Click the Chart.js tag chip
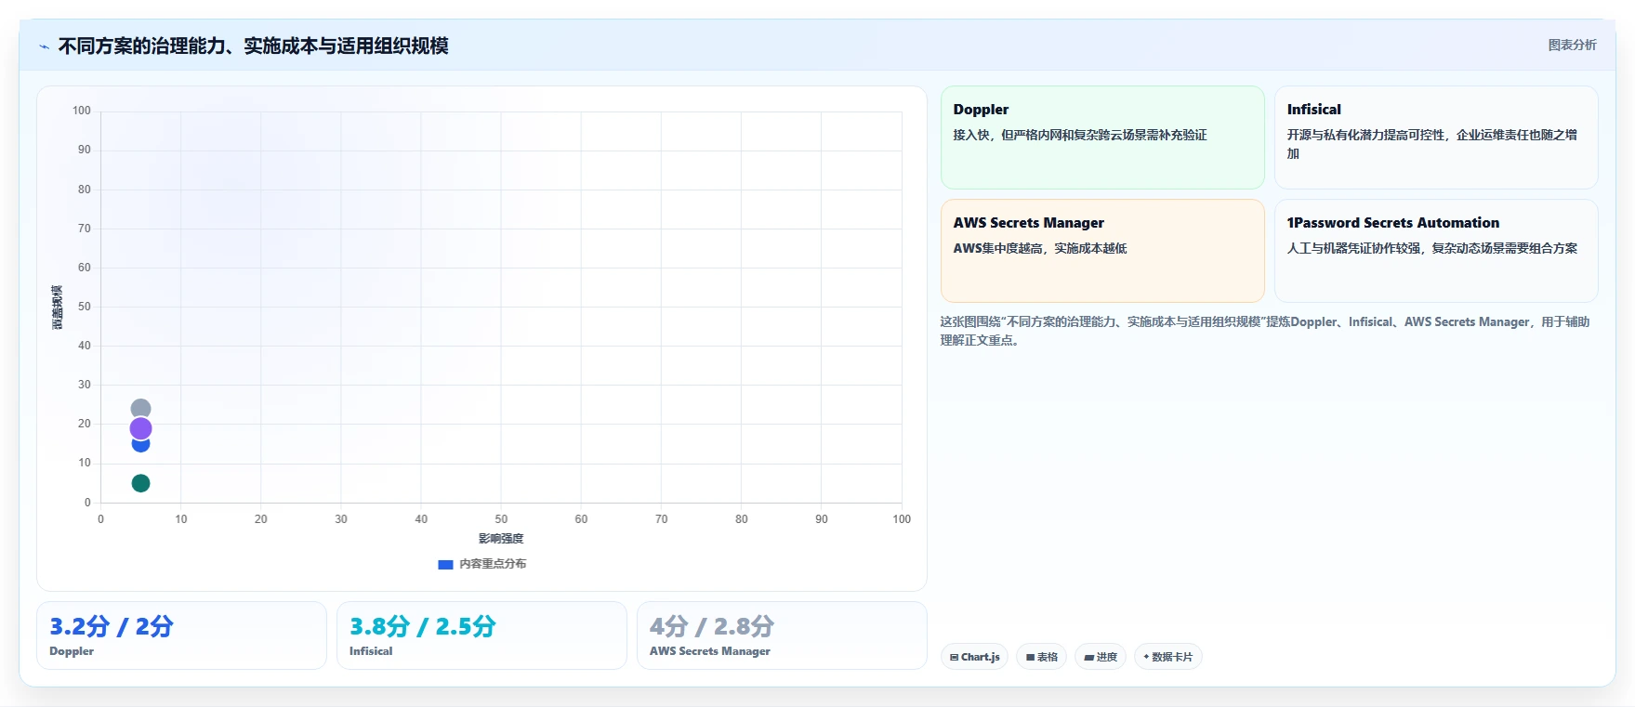 click(974, 657)
